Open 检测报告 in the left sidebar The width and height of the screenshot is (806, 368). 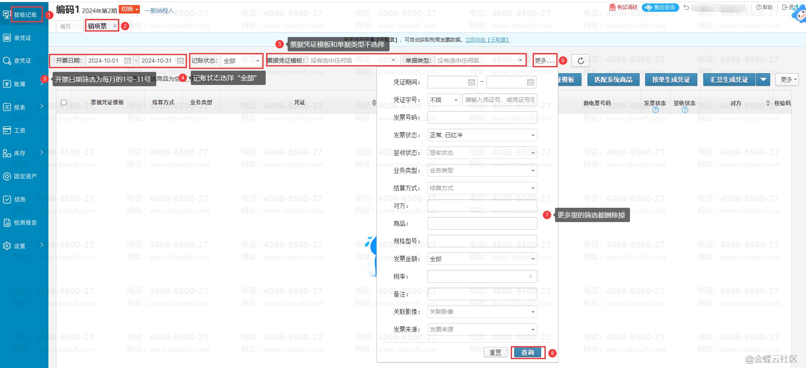pos(25,222)
